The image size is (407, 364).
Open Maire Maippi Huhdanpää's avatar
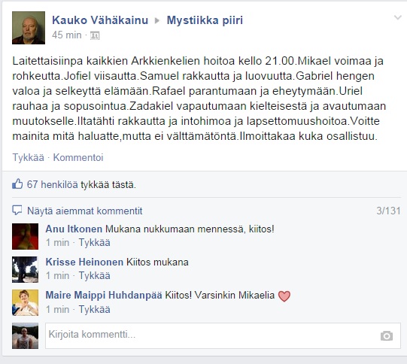25,302
